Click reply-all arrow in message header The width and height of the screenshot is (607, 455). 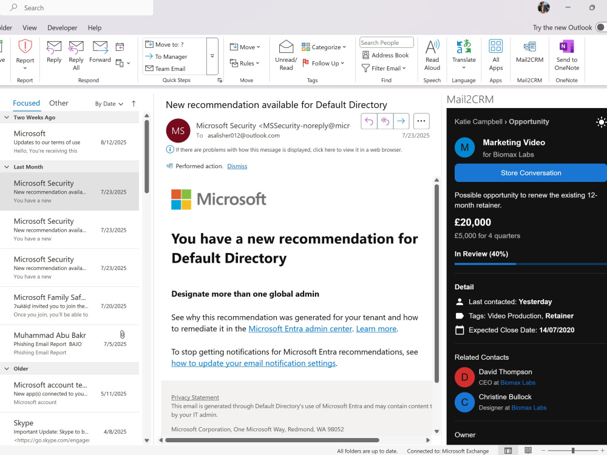point(385,121)
